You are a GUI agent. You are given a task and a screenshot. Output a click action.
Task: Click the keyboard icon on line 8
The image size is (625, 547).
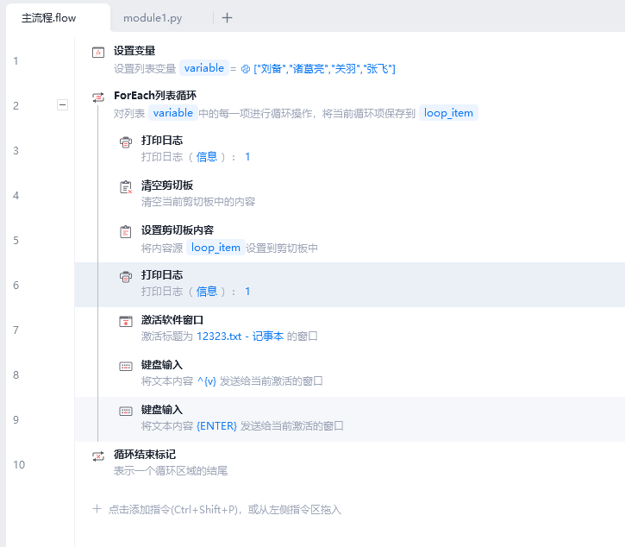pyautogui.click(x=126, y=367)
